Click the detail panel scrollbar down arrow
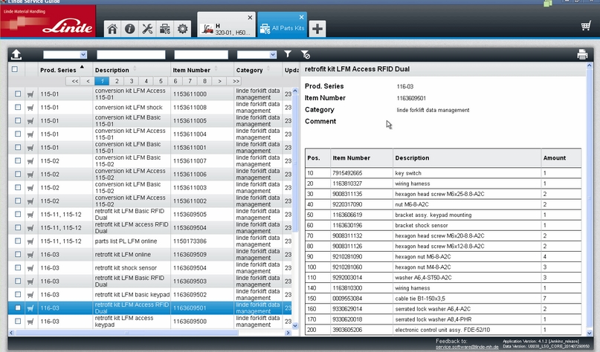This screenshot has height=352, width=600. (590, 333)
